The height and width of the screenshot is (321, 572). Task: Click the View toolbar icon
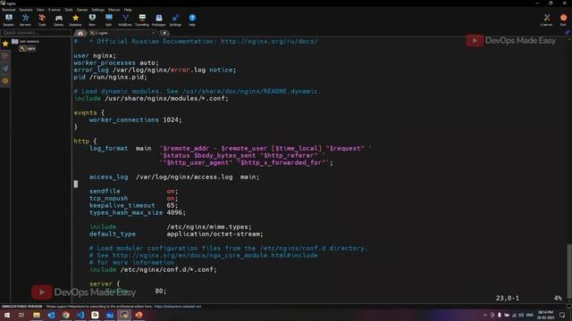pyautogui.click(x=92, y=20)
